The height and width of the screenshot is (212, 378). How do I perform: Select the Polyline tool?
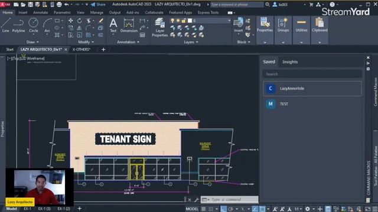[x=18, y=25]
